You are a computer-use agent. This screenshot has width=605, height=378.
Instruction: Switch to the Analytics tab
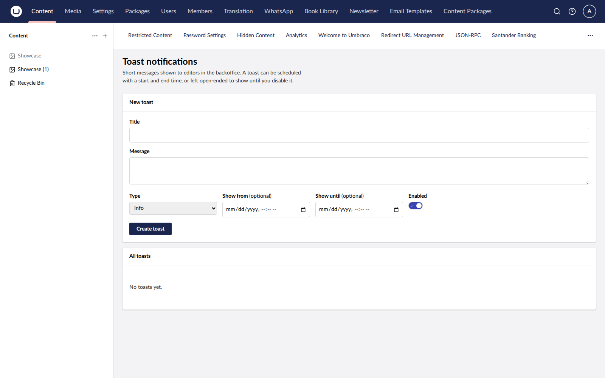[x=296, y=35]
